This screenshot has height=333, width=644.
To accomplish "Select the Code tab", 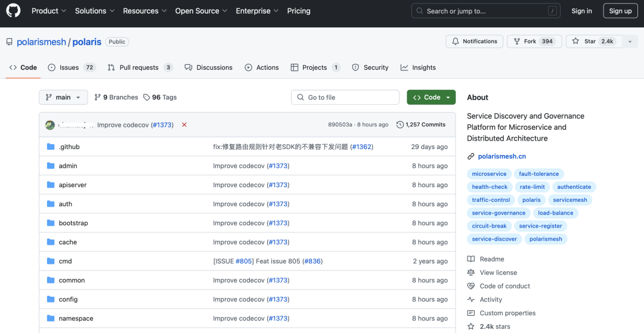I will (23, 68).
